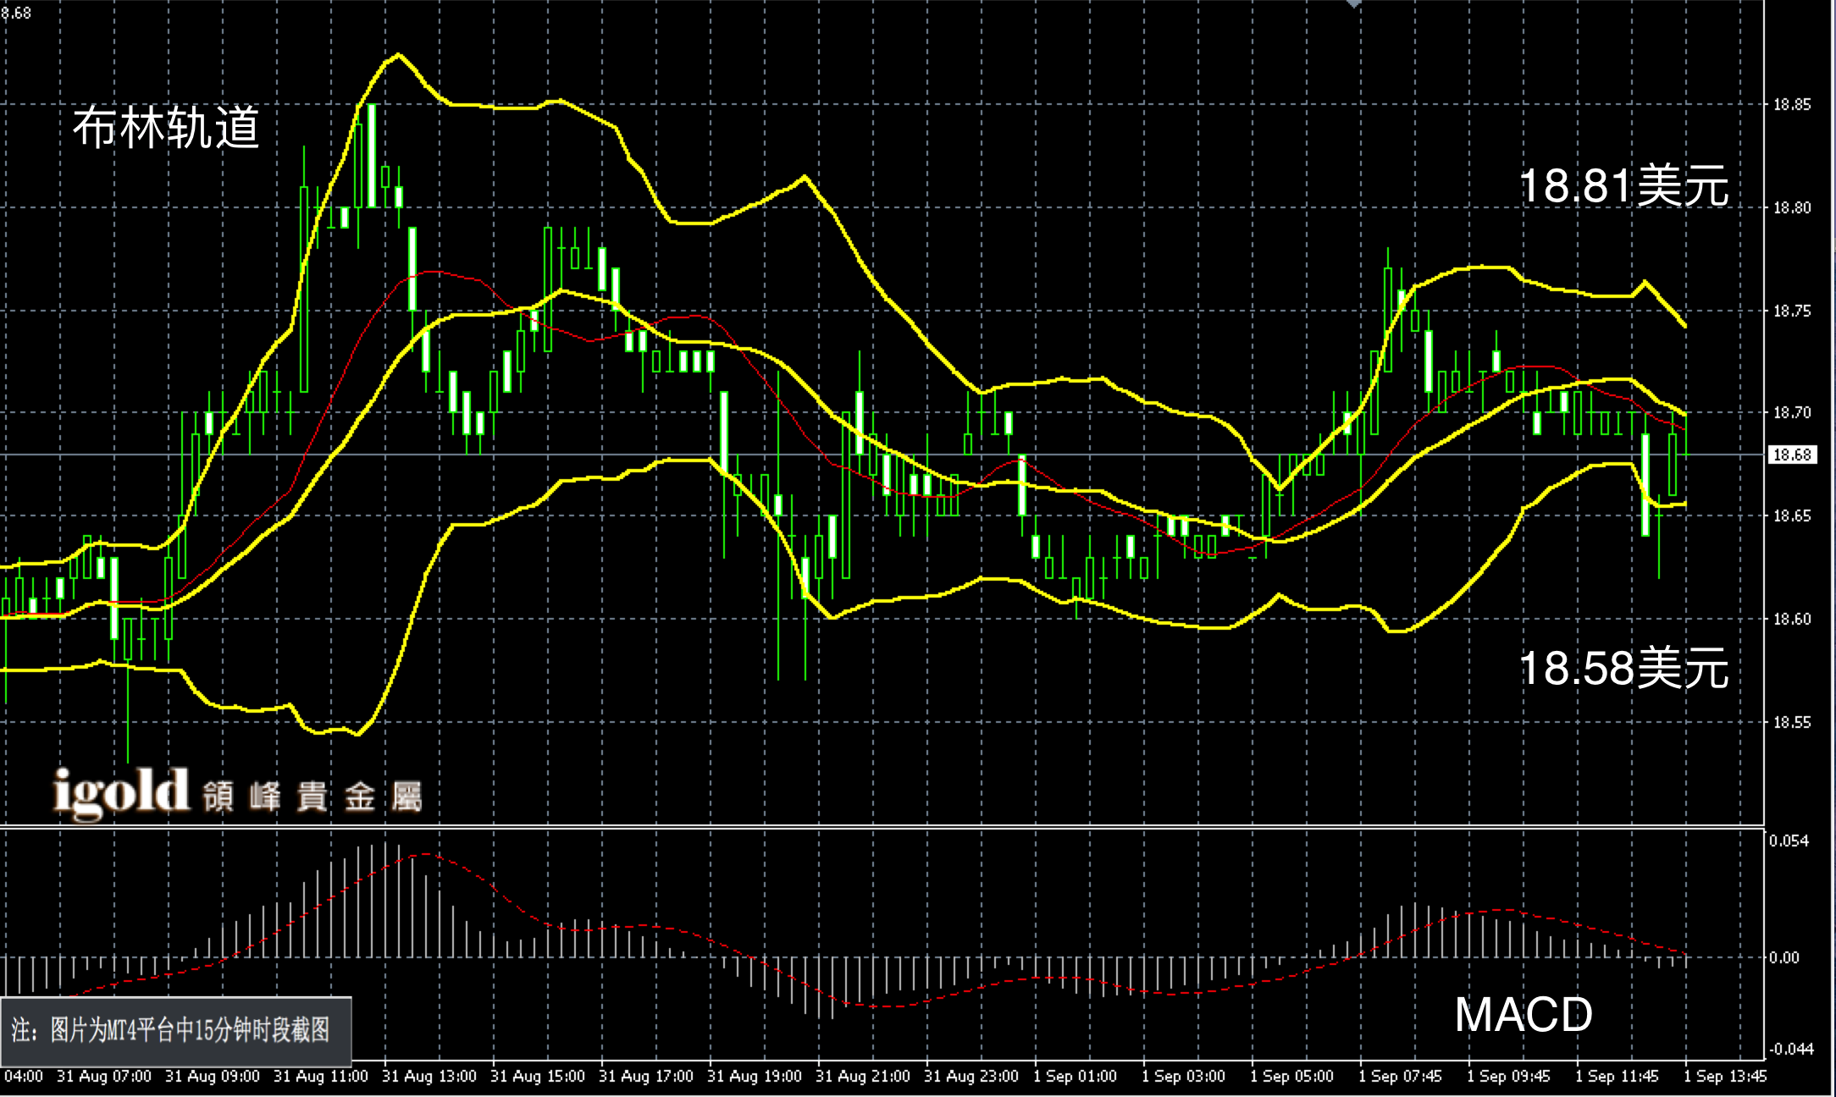Click the 18.55 price axis label

click(1792, 723)
